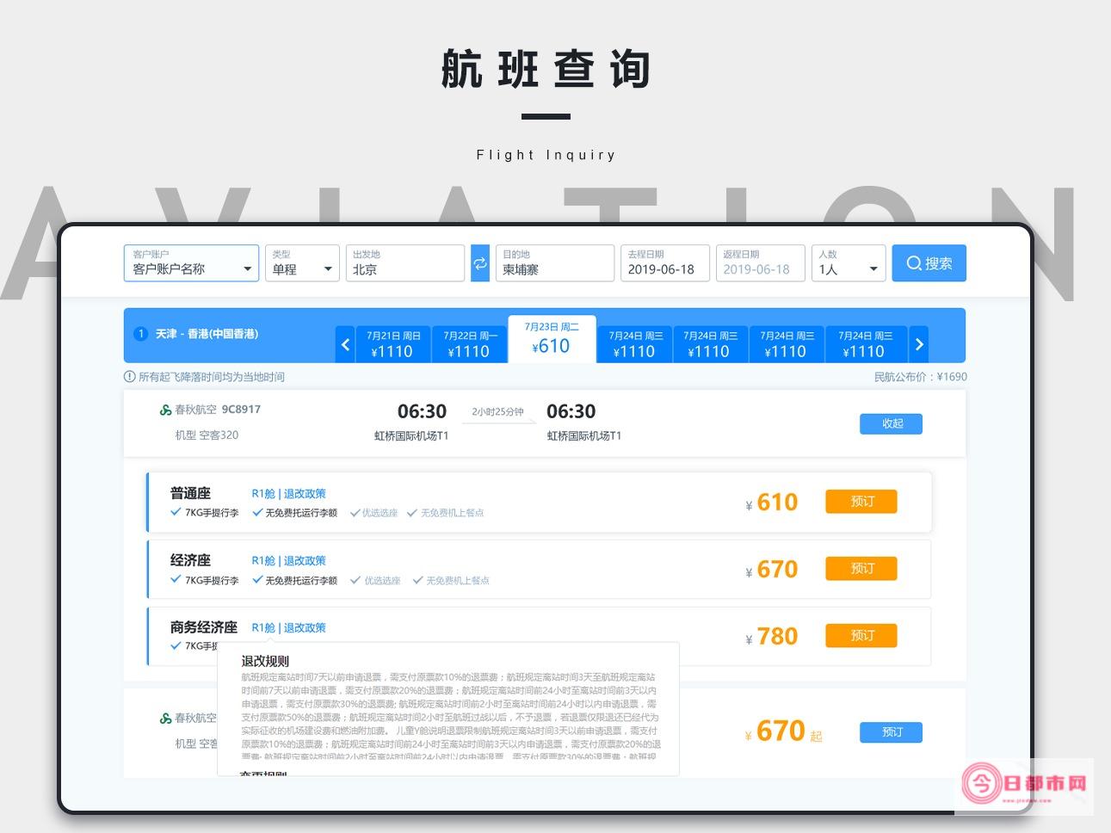Select 7月23日 周二 ¥610 date tab

(x=552, y=339)
